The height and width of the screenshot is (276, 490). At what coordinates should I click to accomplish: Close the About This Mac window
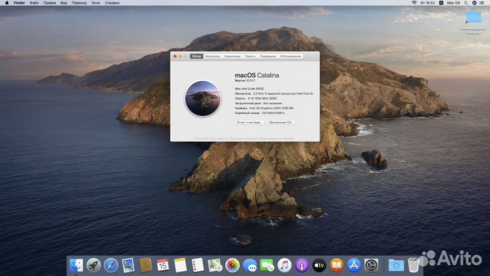175,57
